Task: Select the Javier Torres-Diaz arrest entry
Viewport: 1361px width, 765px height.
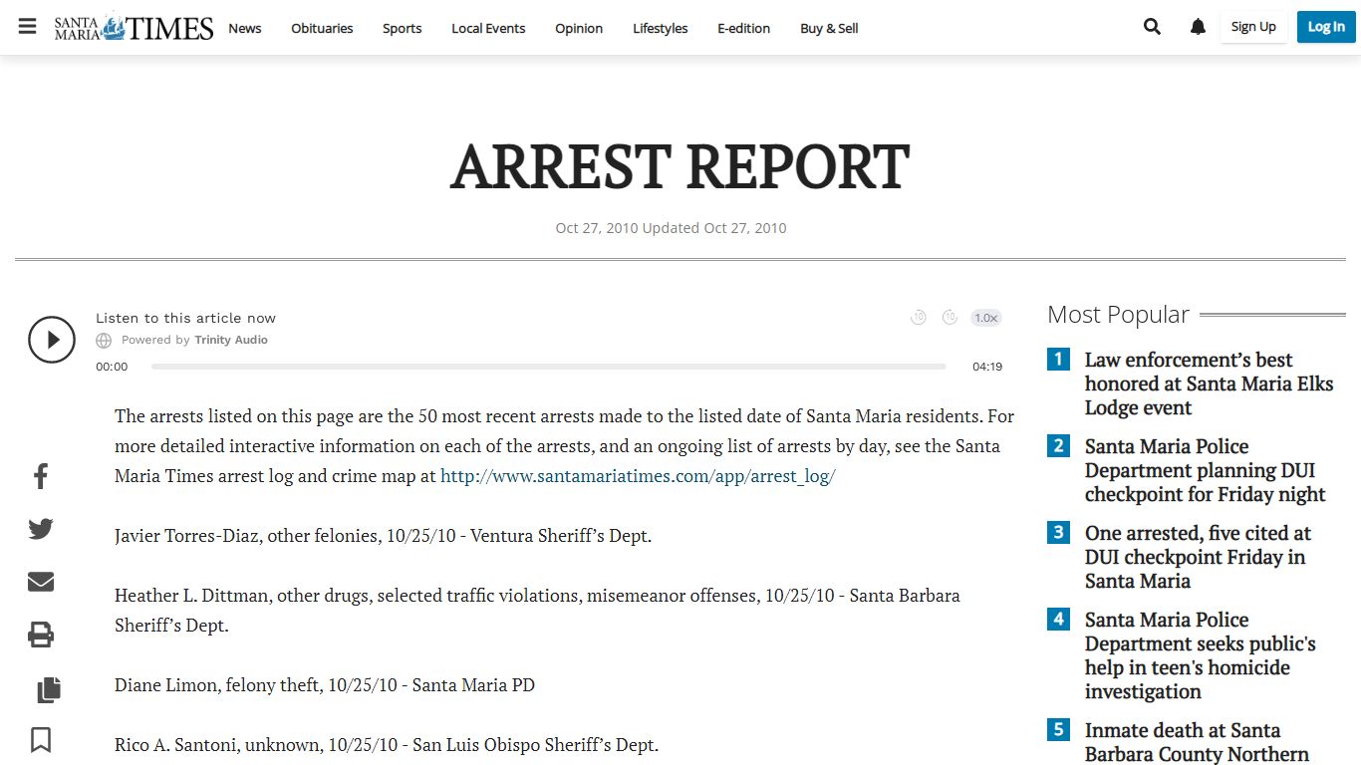Action: 383,536
